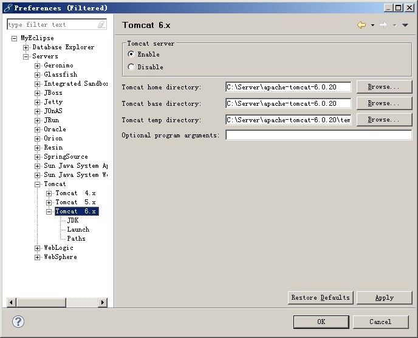
Task: Click the back navigation arrow icon
Action: pos(361,25)
